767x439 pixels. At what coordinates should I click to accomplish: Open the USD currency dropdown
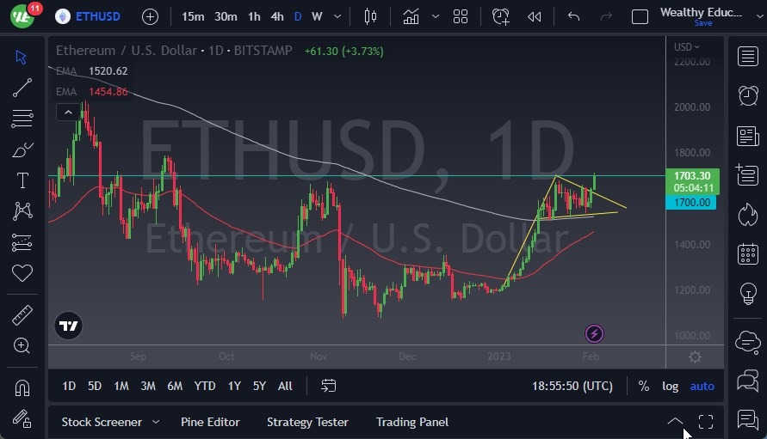point(686,47)
